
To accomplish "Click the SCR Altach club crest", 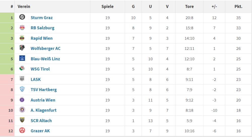I will coord(22,120).
